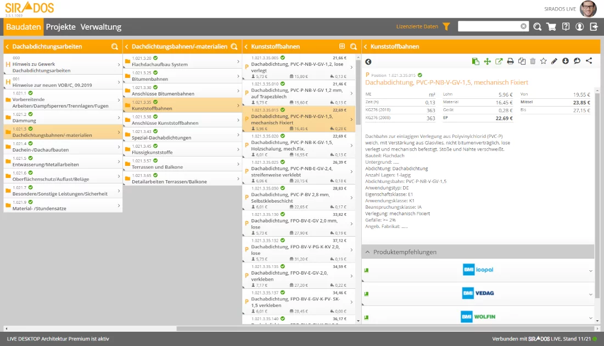604x346 pixels.
Task: Click the Lizenzierte Daten link
Action: [x=417, y=26]
